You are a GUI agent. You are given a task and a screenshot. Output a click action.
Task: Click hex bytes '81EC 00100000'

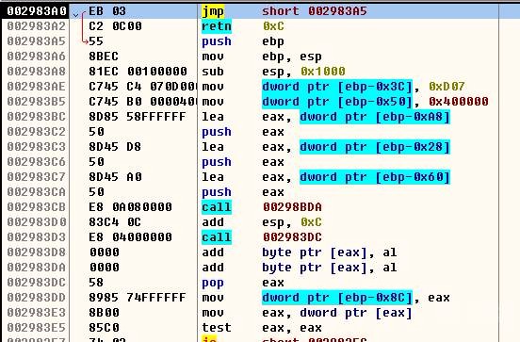coord(138,72)
